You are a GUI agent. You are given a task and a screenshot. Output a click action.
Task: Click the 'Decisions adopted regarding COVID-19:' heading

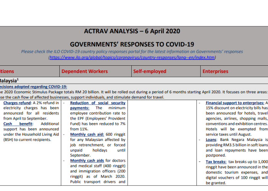point(33,87)
